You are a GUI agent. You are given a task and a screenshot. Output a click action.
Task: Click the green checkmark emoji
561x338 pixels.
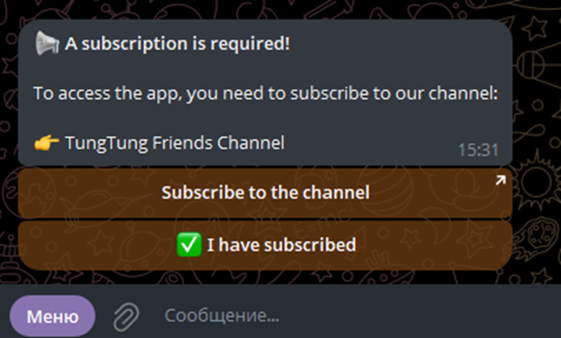189,245
